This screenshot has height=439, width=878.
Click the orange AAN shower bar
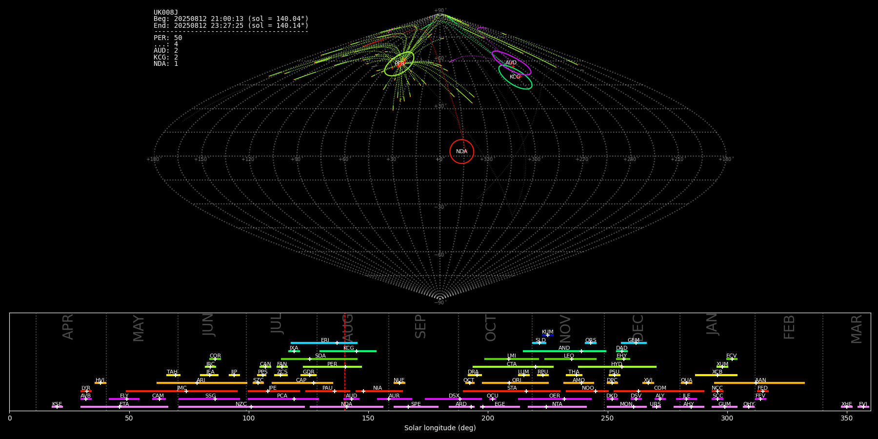click(x=759, y=383)
